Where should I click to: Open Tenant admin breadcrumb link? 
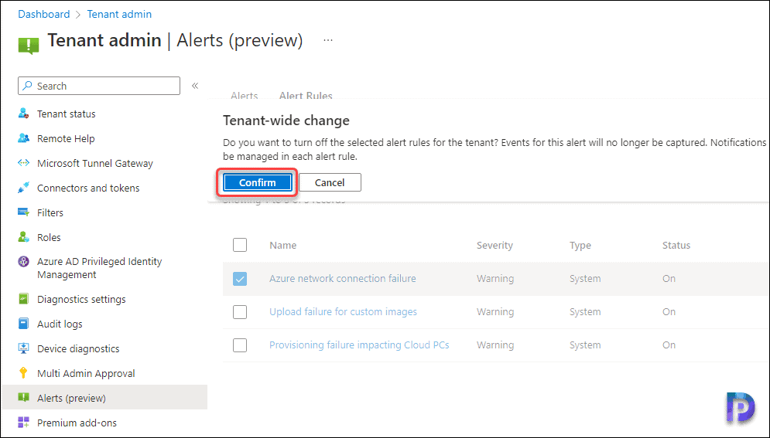(x=119, y=14)
